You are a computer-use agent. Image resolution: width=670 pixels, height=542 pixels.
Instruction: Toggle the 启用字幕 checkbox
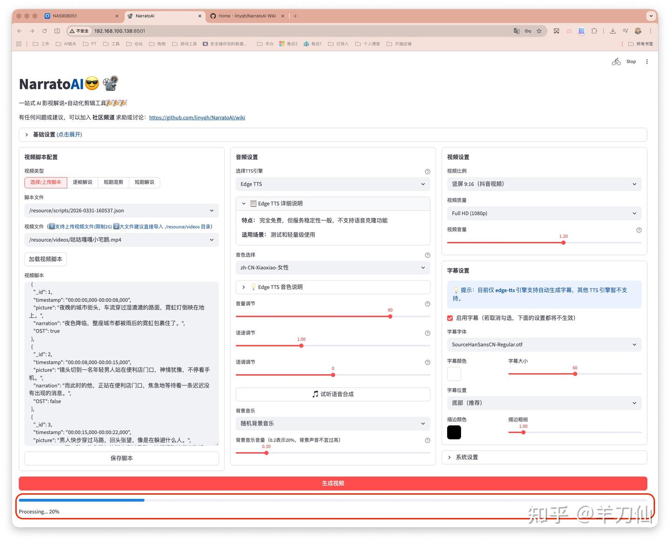(x=450, y=318)
